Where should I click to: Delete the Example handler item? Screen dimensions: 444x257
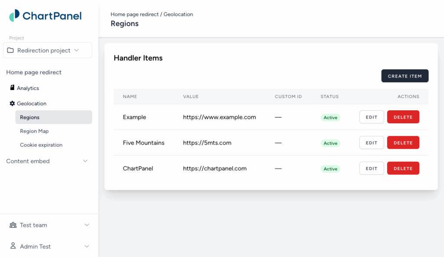coord(403,117)
